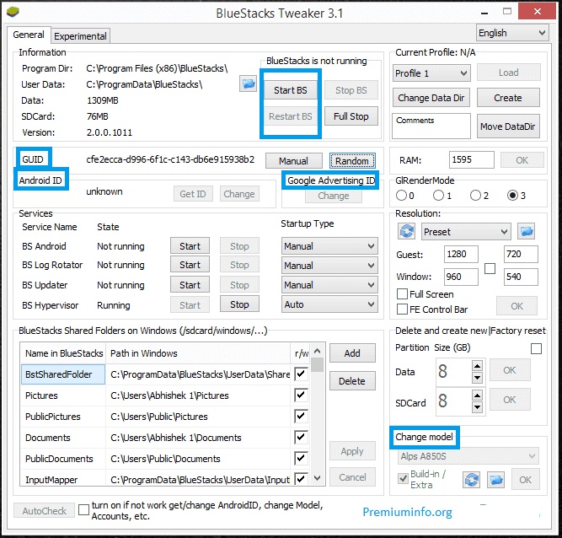Open the Resolution Preset dropdown
This screenshot has width=562, height=538.
click(466, 232)
